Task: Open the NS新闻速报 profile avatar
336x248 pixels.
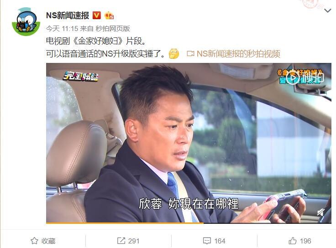Action: pyautogui.click(x=26, y=21)
